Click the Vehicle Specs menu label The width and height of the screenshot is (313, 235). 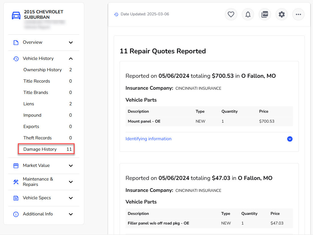pyautogui.click(x=37, y=198)
